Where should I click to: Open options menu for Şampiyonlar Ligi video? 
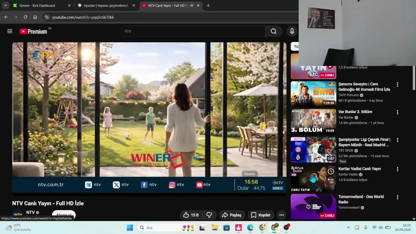[x=397, y=140]
